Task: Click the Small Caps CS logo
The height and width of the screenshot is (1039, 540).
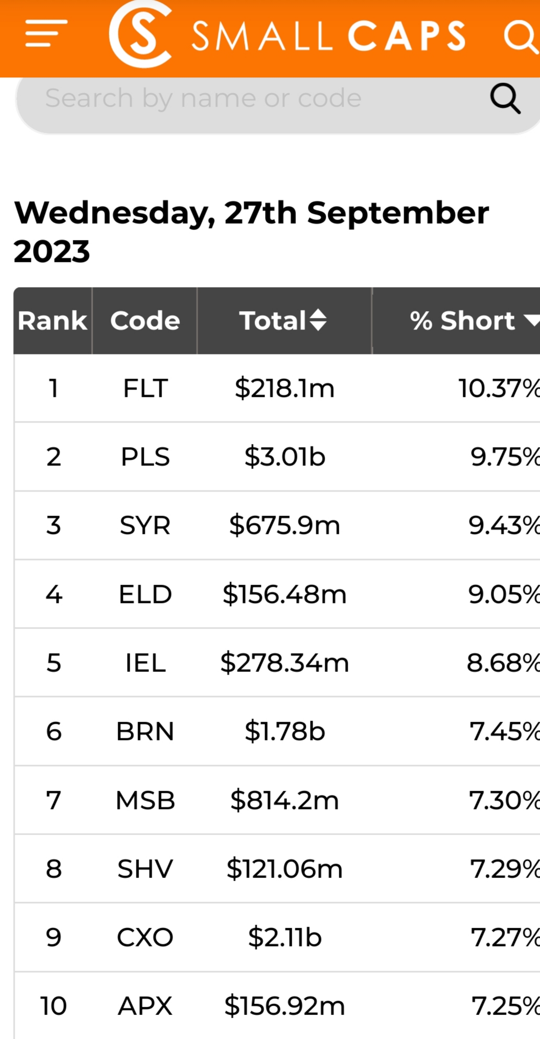Action: tap(140, 35)
